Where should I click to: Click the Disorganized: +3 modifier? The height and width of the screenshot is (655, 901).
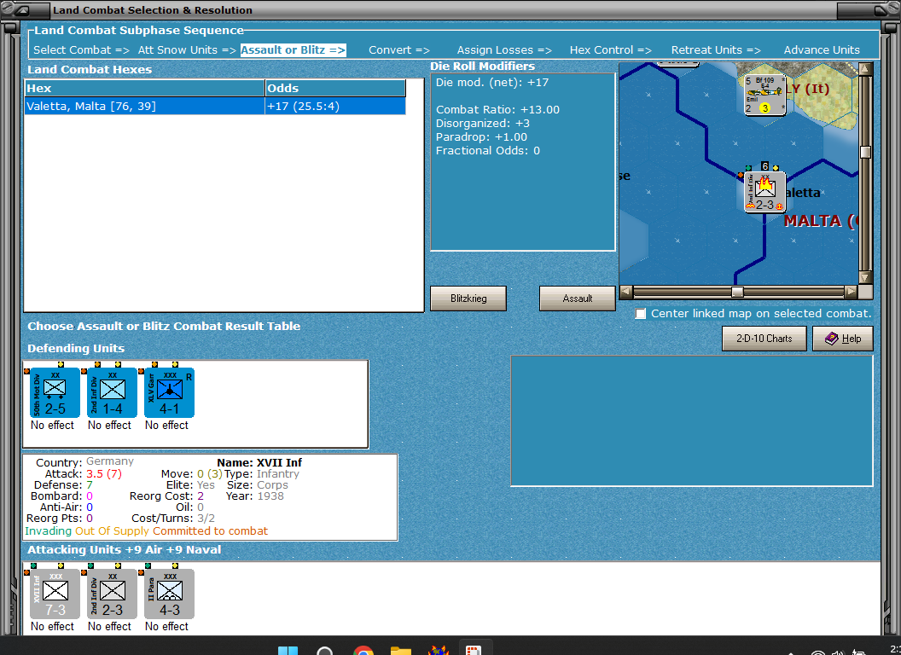click(483, 124)
